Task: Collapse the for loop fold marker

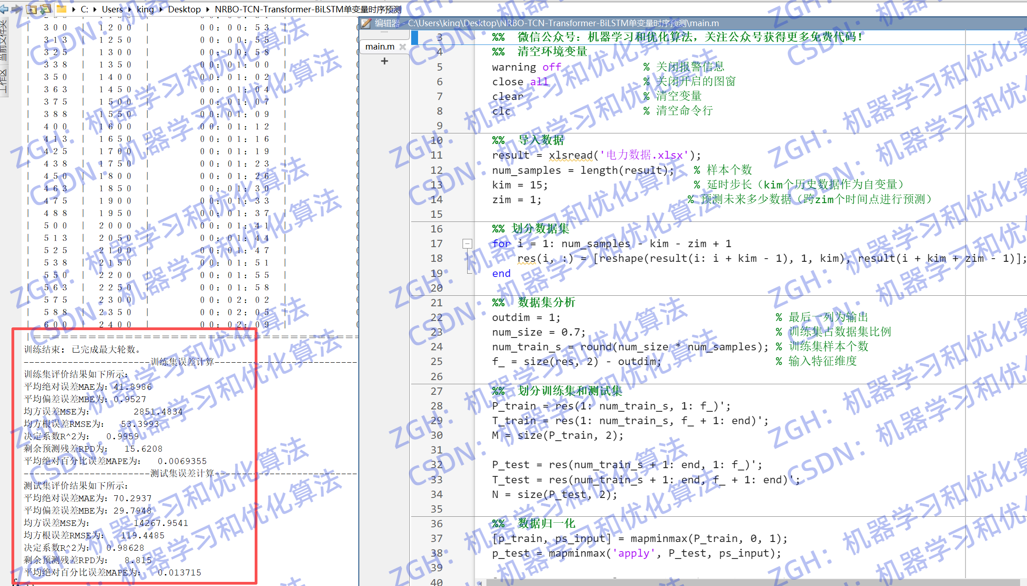Action: click(467, 244)
